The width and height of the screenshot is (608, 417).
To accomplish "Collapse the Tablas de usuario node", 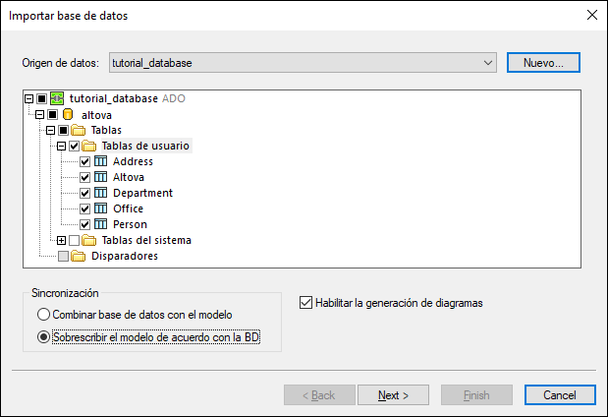I will tap(61, 146).
